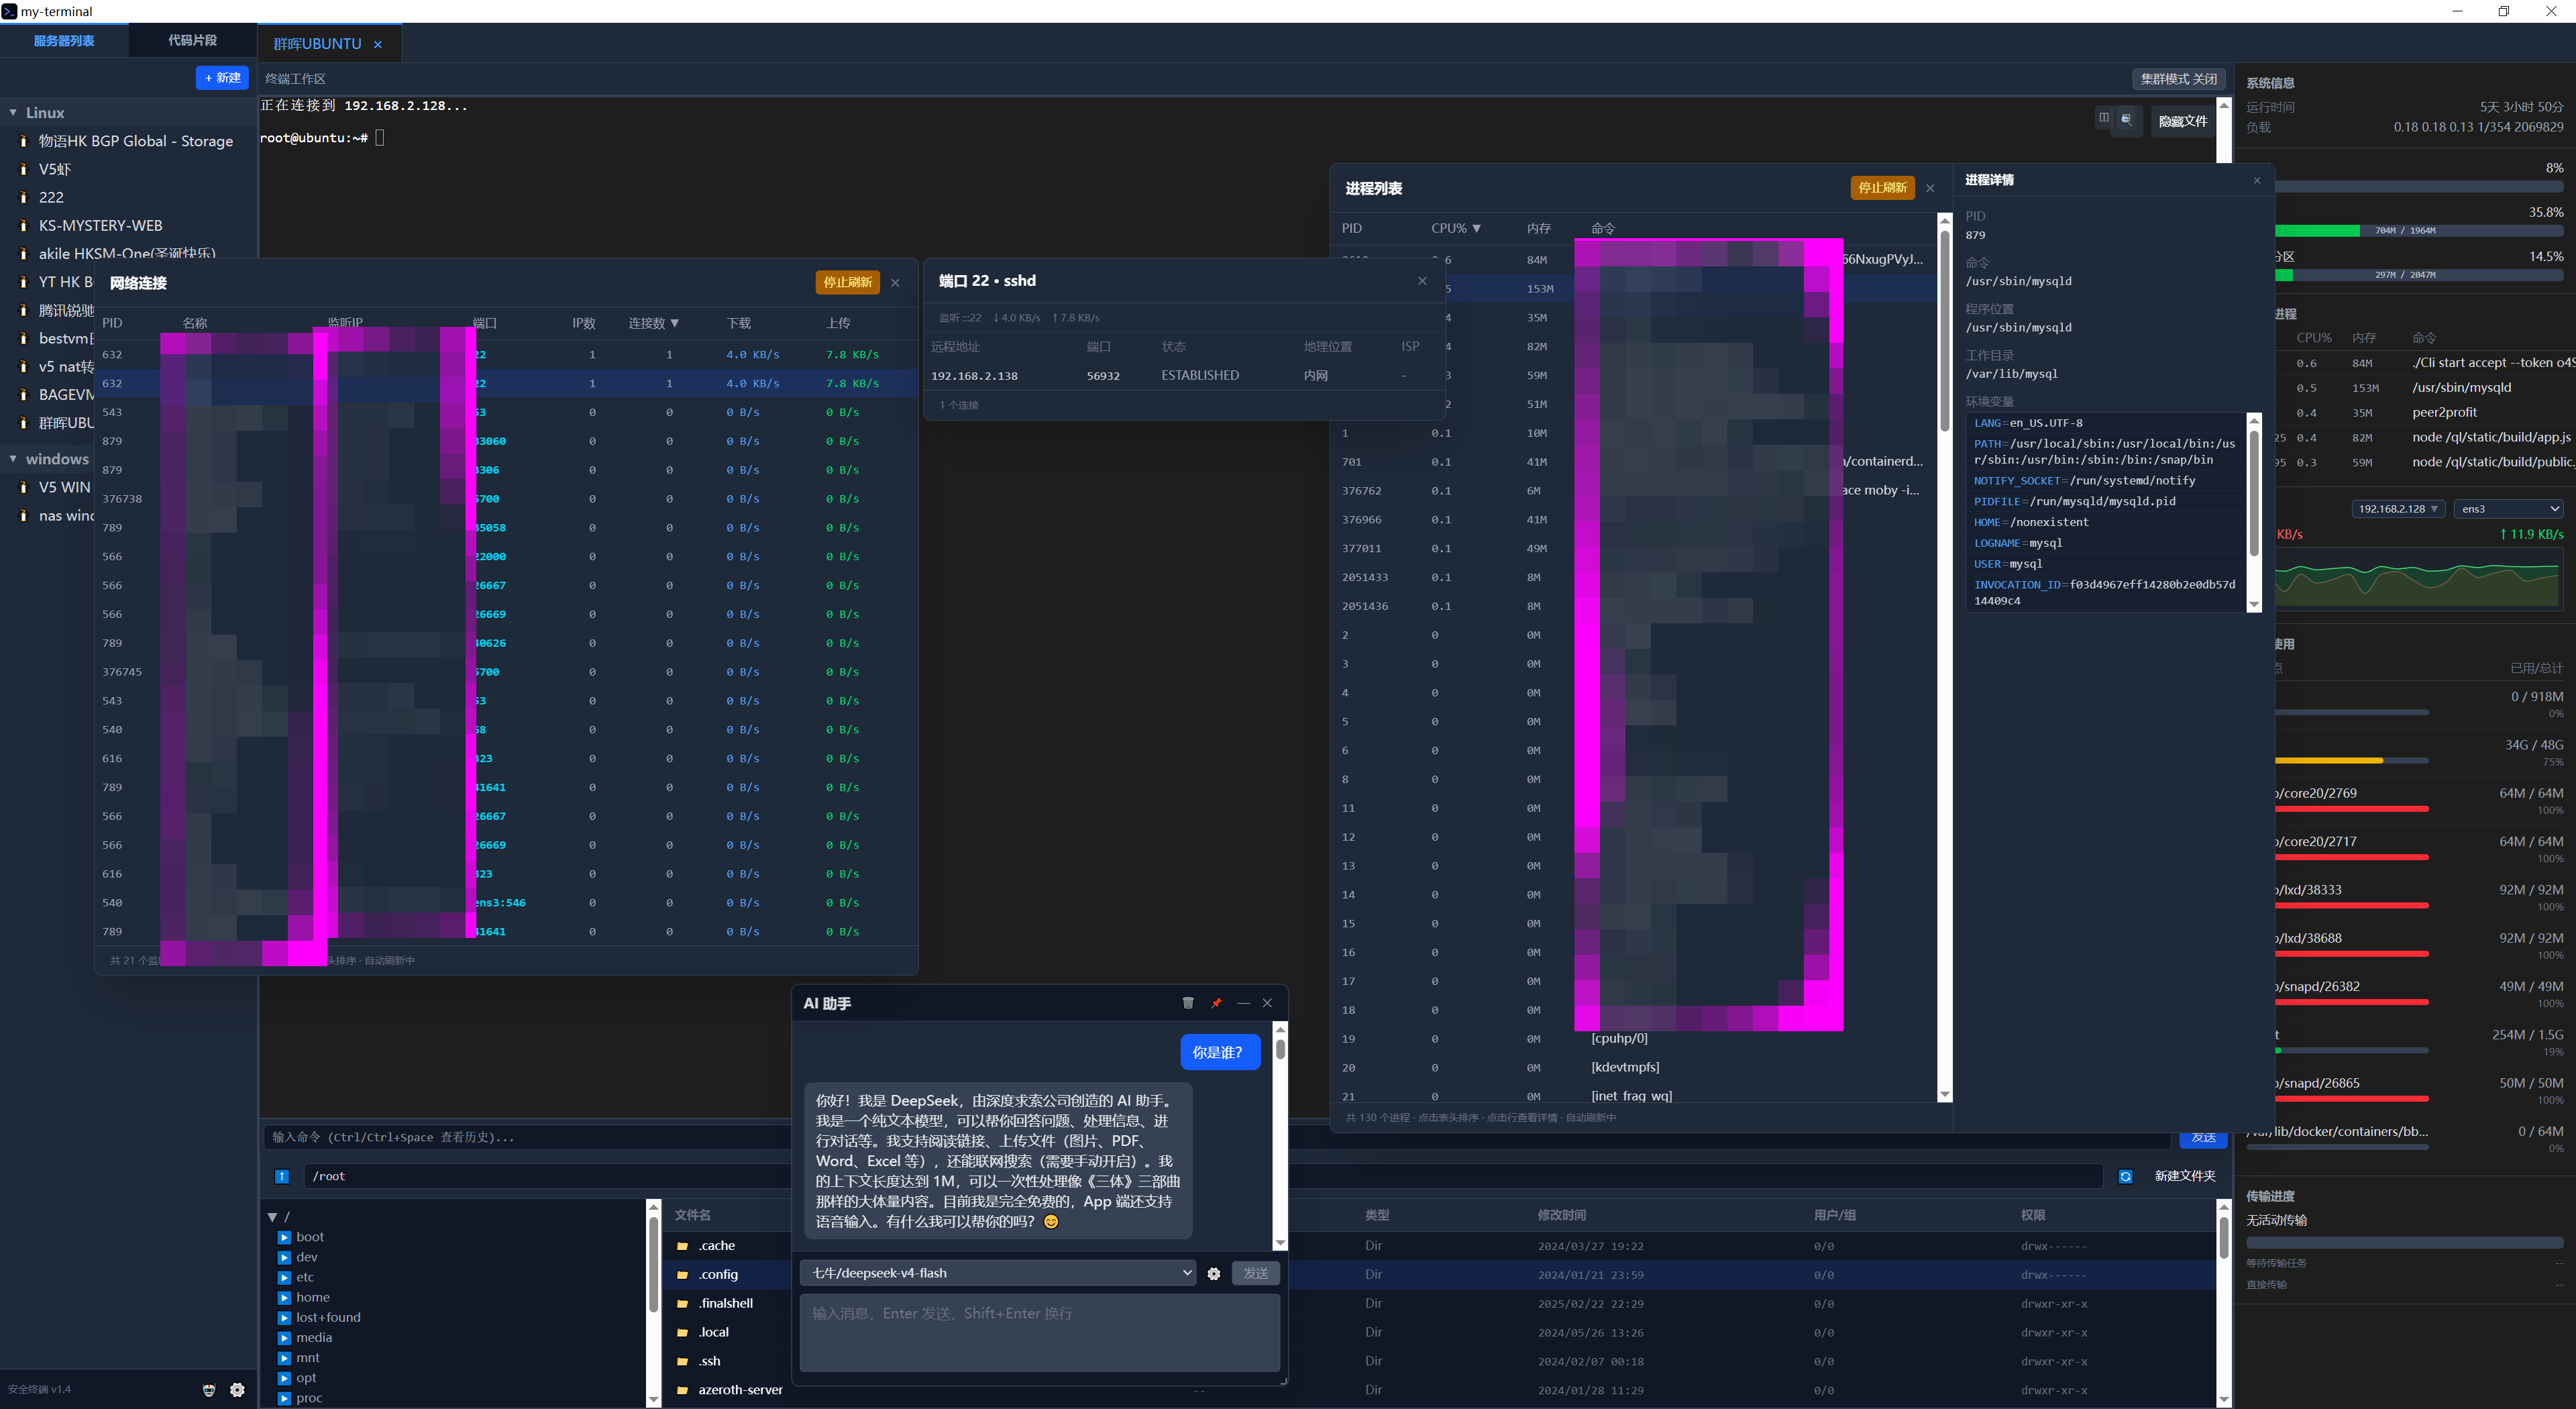Image resolution: width=2576 pixels, height=1409 pixels.
Task: Toggle 隐藏文件 hidden files button
Action: 2182,121
